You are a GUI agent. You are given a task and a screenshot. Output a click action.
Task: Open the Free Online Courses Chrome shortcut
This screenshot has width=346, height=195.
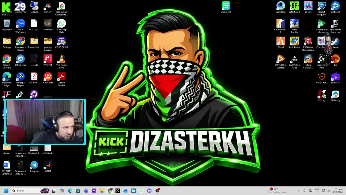click(x=61, y=9)
